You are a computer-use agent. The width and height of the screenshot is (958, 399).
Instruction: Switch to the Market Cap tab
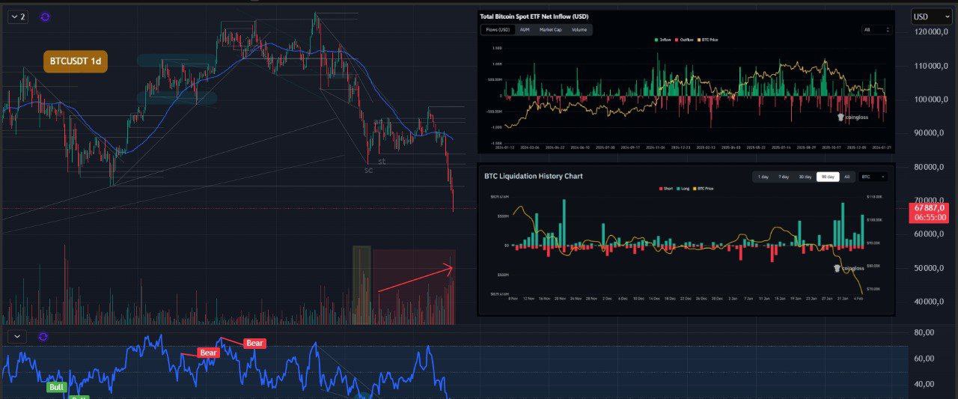pos(550,30)
